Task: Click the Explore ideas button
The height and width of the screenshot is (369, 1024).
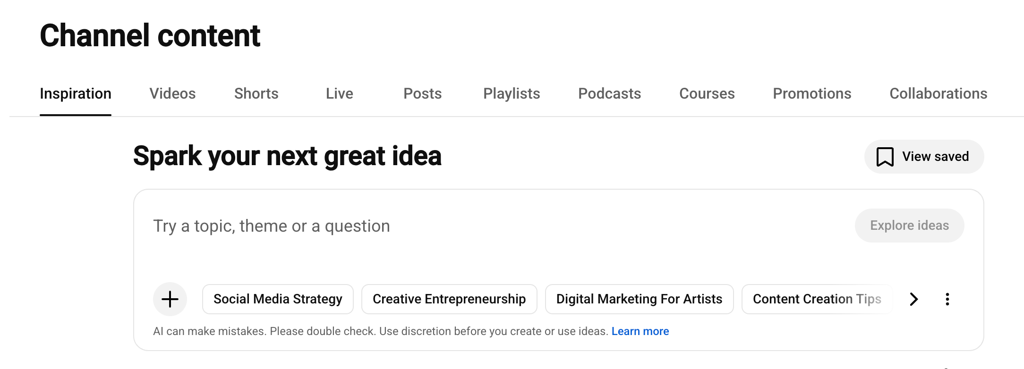Action: [x=910, y=226]
